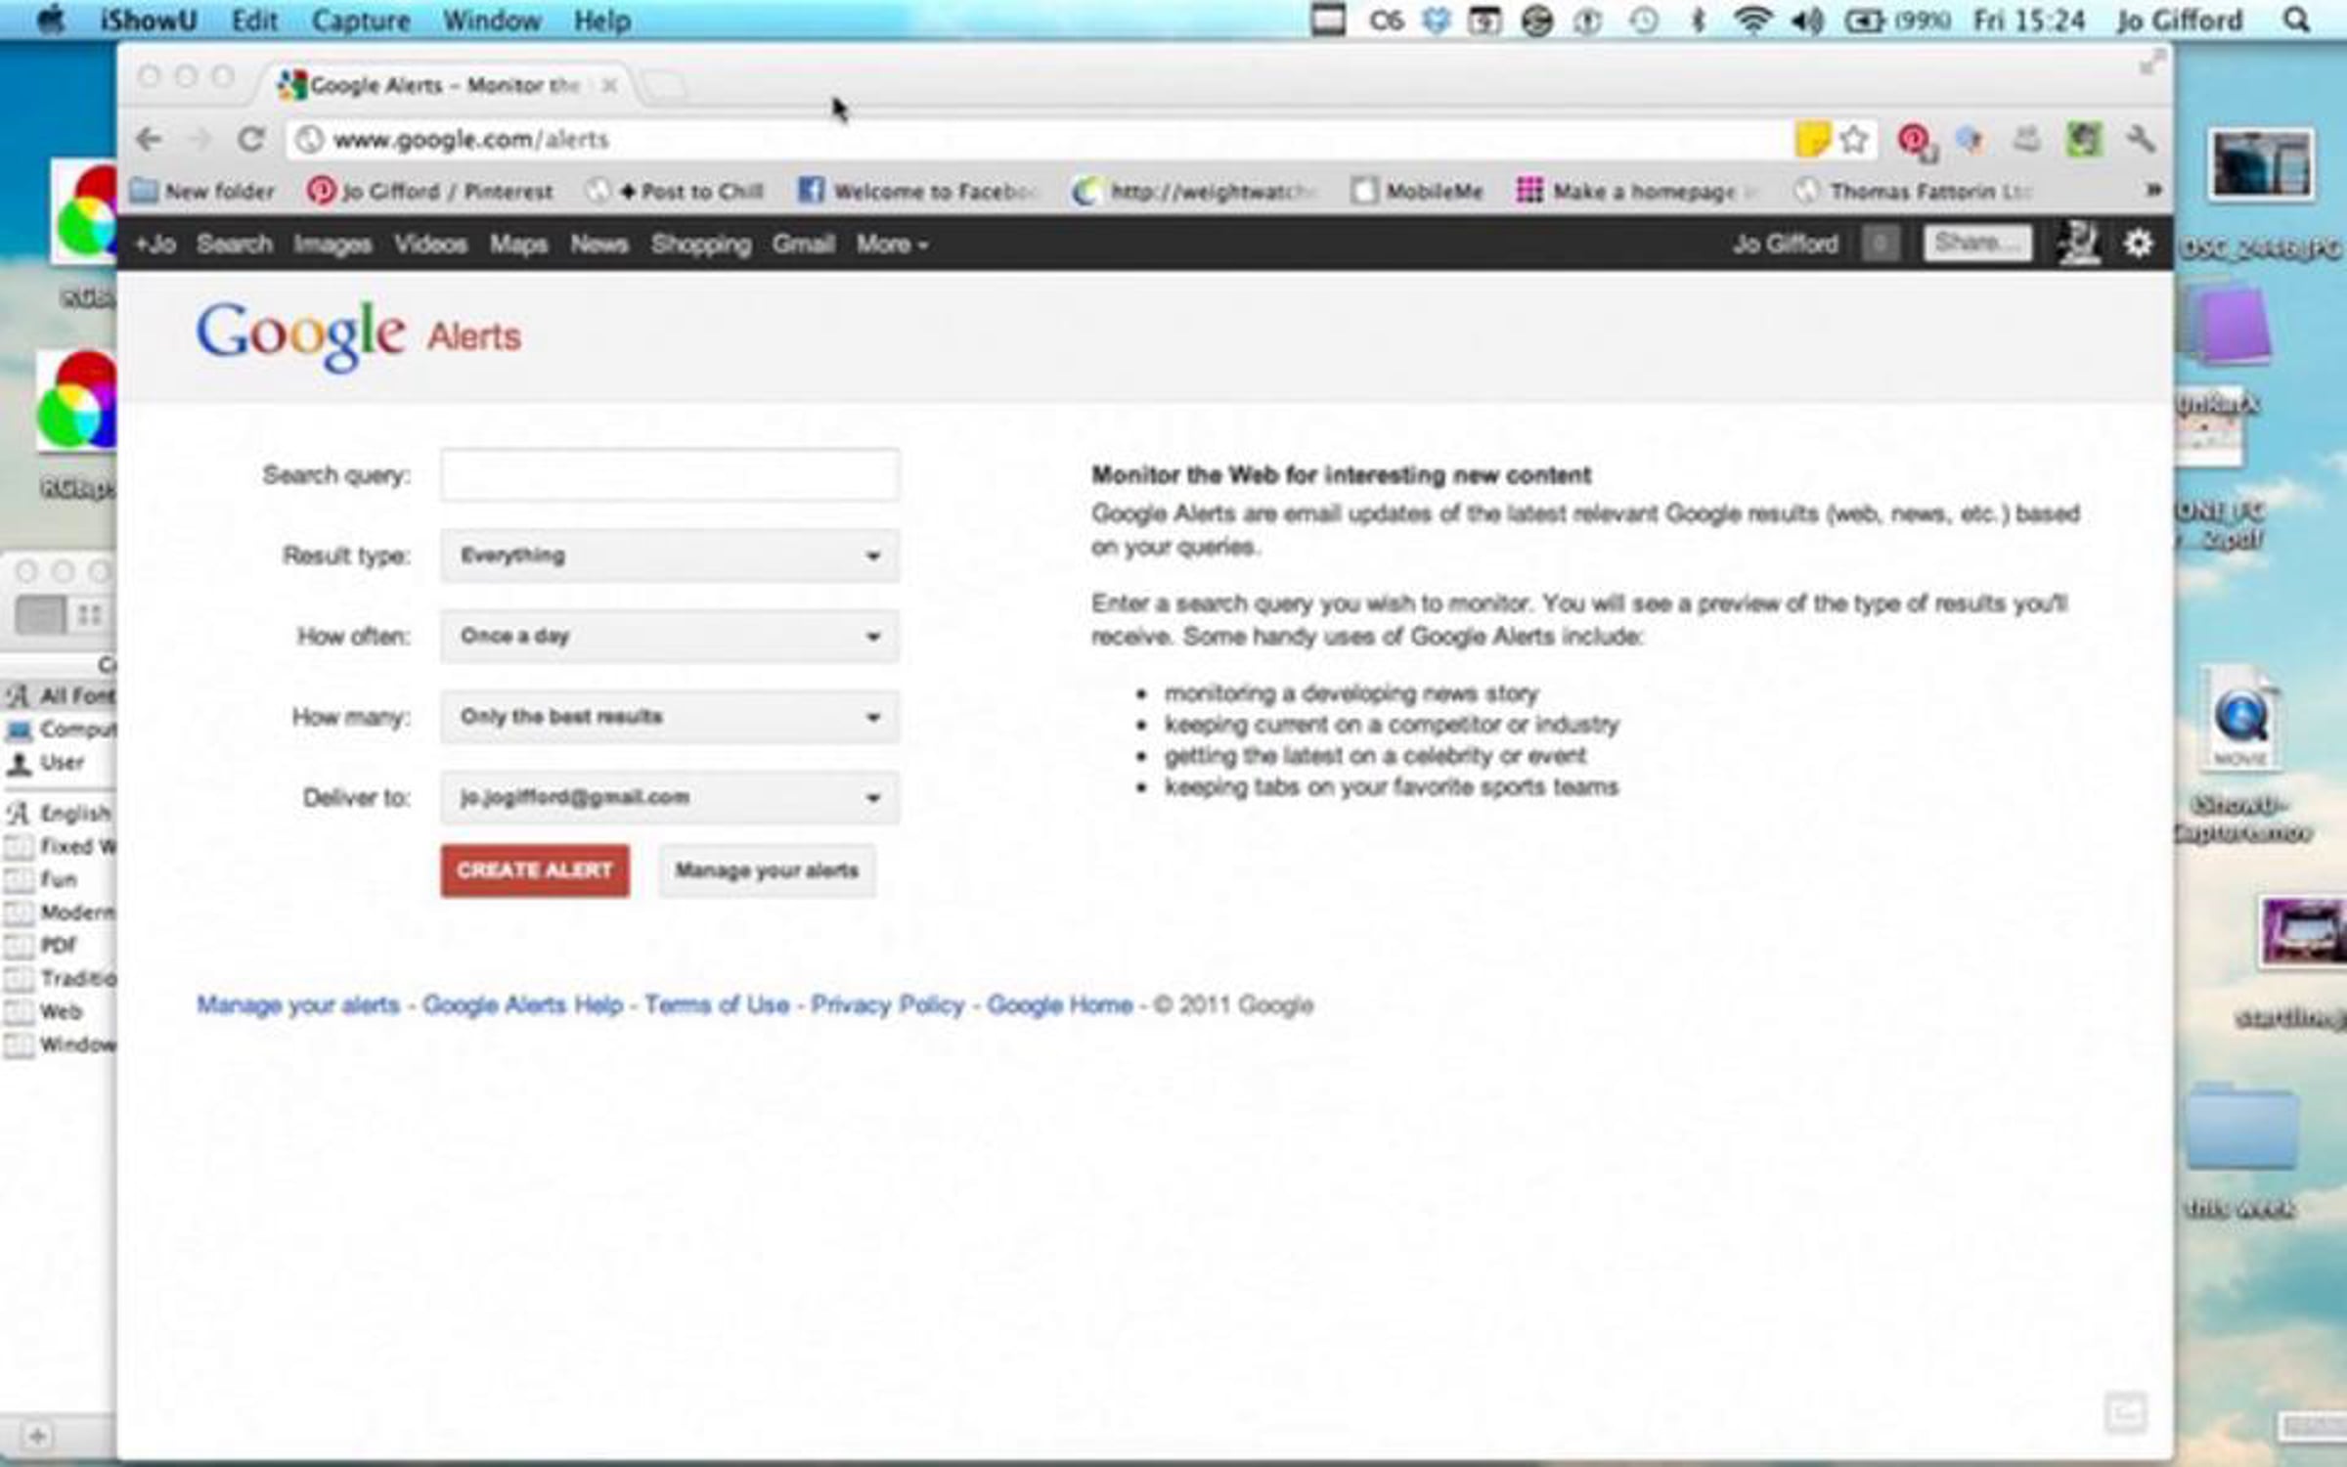Open the New folder bookmark
Viewport: 2347px width, 1467px height.
(203, 191)
